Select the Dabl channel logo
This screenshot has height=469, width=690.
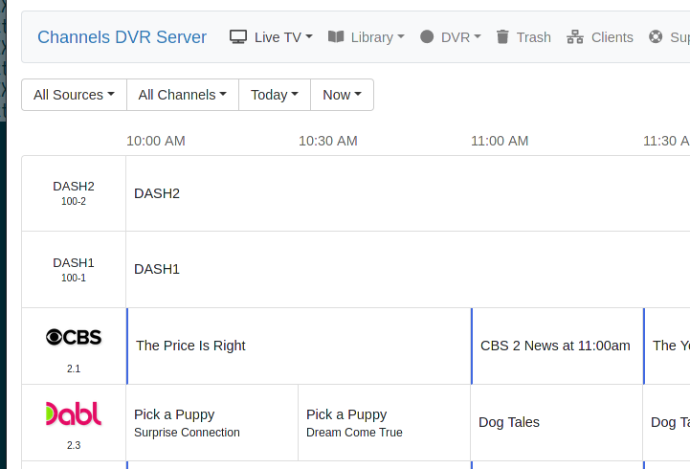(74, 414)
